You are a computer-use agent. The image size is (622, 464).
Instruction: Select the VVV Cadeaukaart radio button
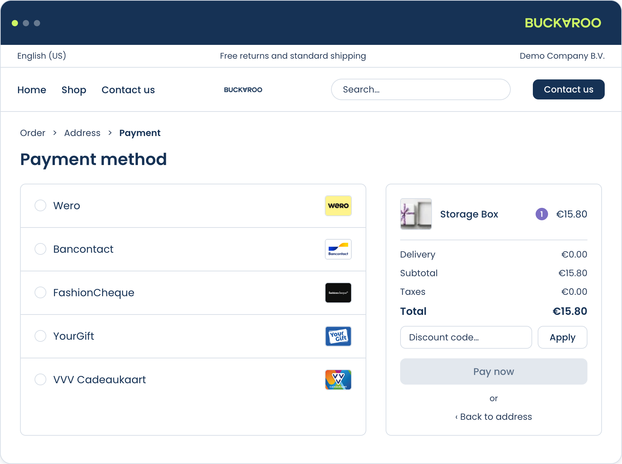[40, 379]
